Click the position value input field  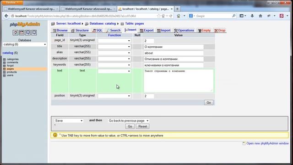point(149,96)
